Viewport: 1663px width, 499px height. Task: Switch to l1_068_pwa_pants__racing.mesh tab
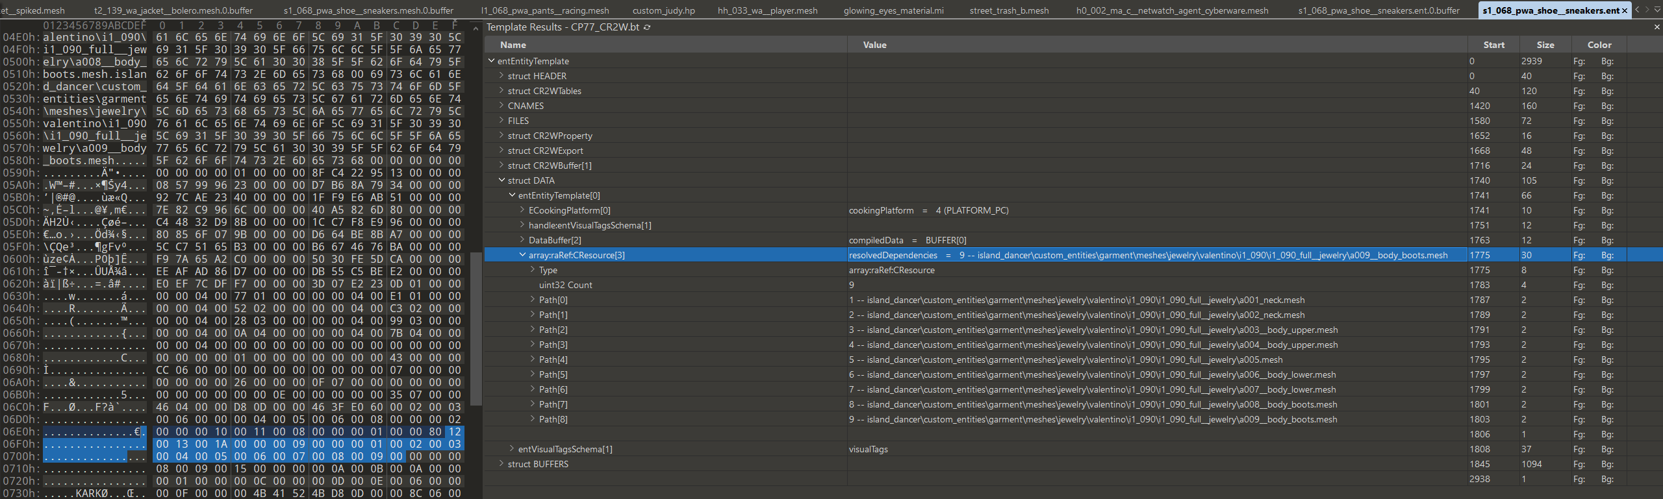pos(545,10)
